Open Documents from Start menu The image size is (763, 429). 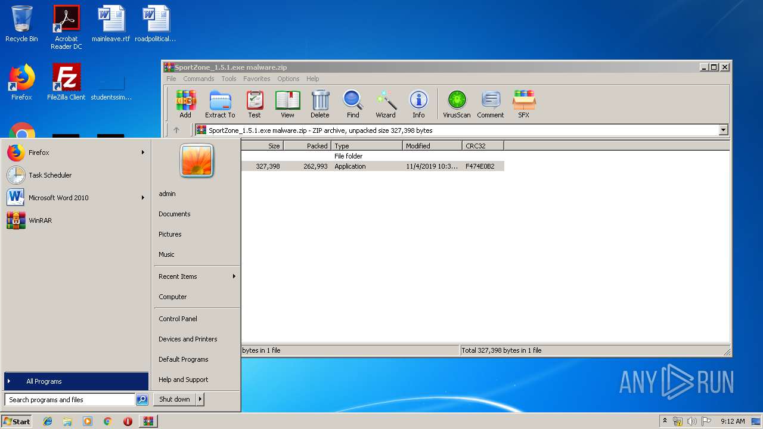point(175,214)
